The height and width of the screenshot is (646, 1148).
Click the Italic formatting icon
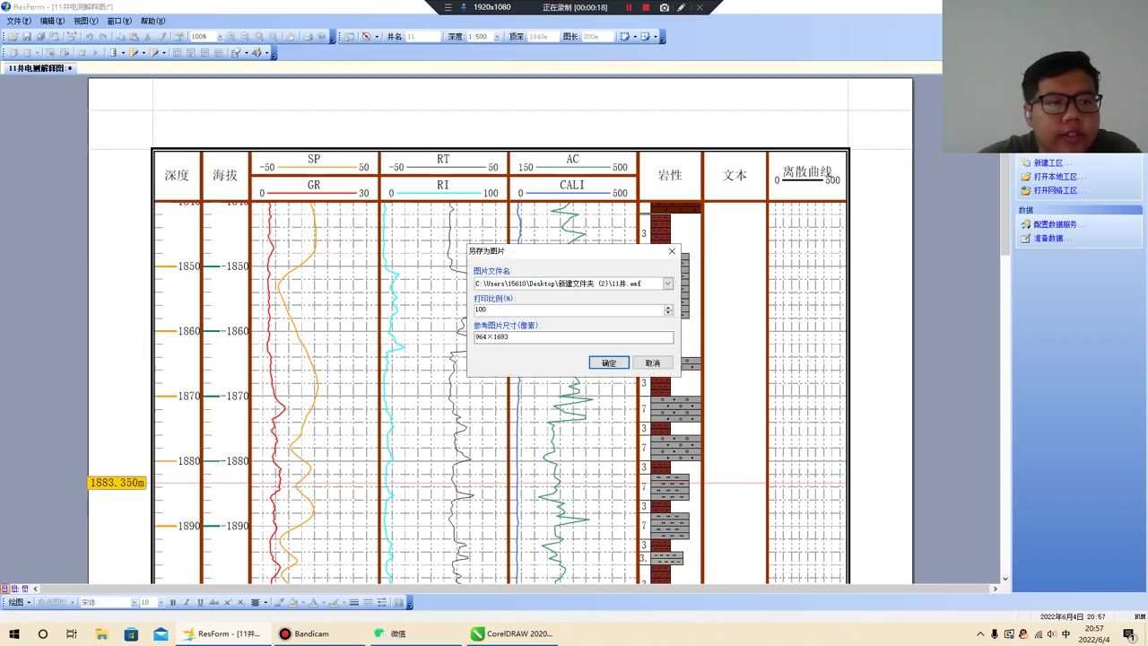[187, 602]
